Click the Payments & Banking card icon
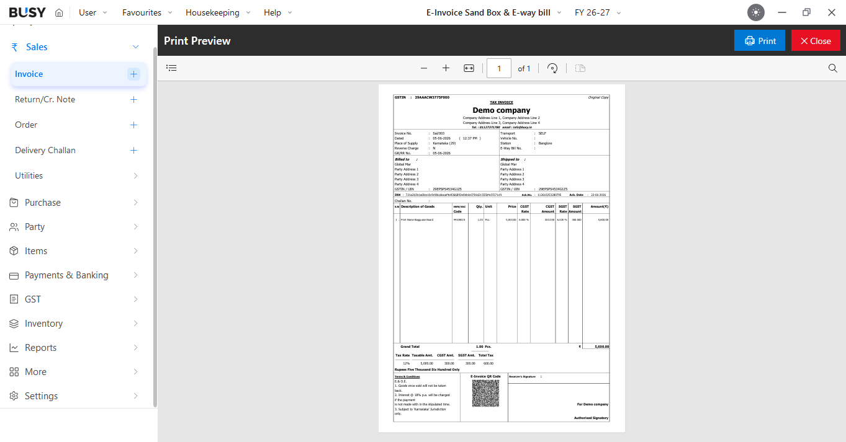 coord(14,275)
